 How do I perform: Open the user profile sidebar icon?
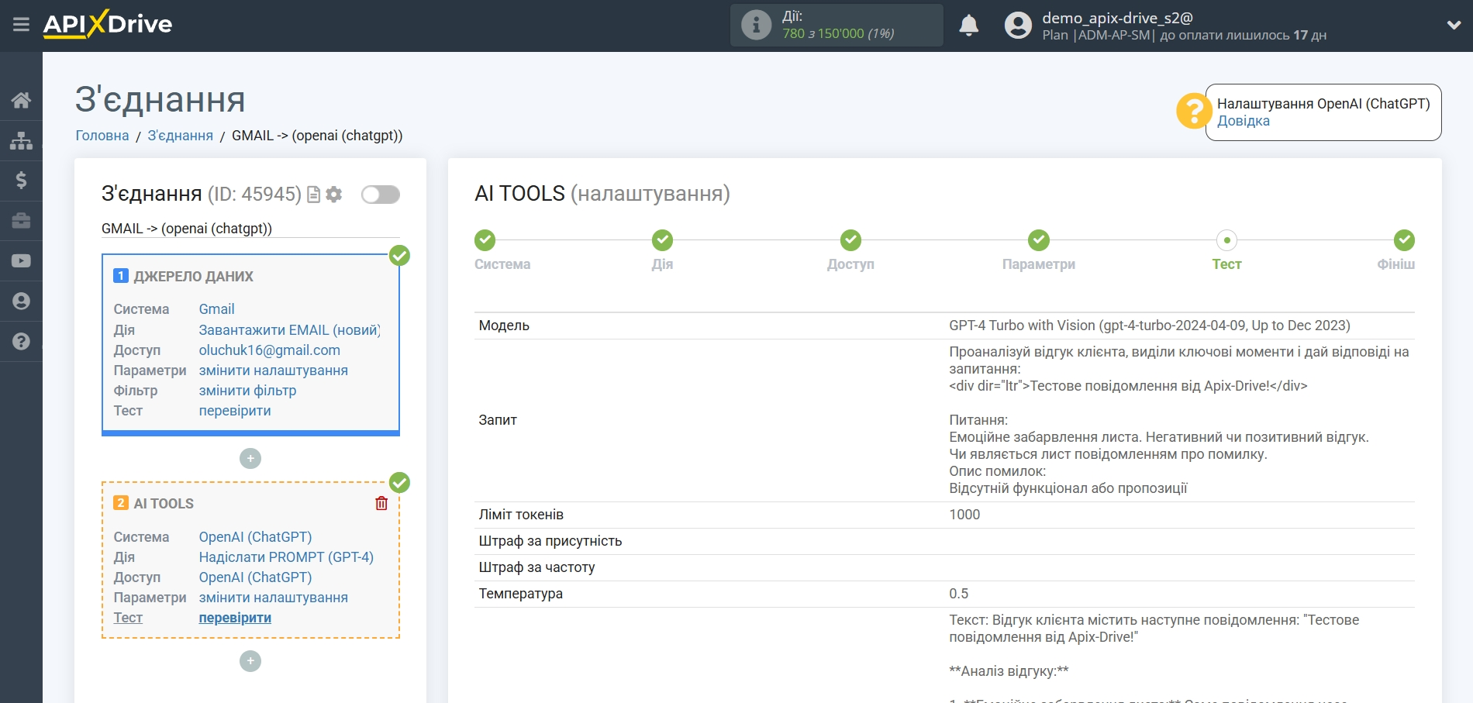pos(21,302)
